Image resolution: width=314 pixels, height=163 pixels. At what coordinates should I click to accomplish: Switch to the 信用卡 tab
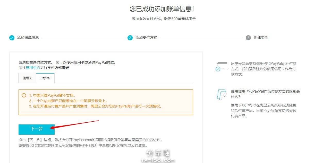[27, 78]
